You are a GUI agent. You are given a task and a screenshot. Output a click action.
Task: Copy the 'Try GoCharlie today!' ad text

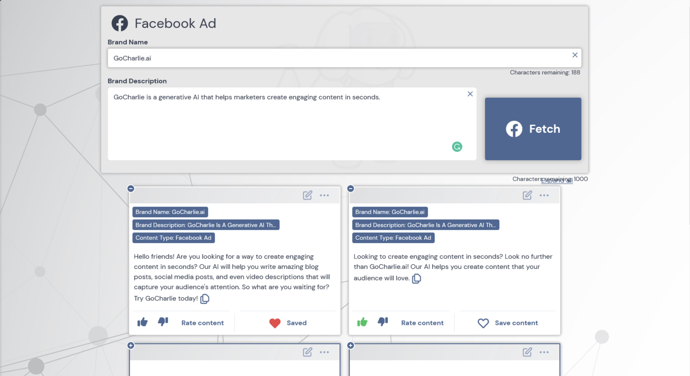coord(205,299)
